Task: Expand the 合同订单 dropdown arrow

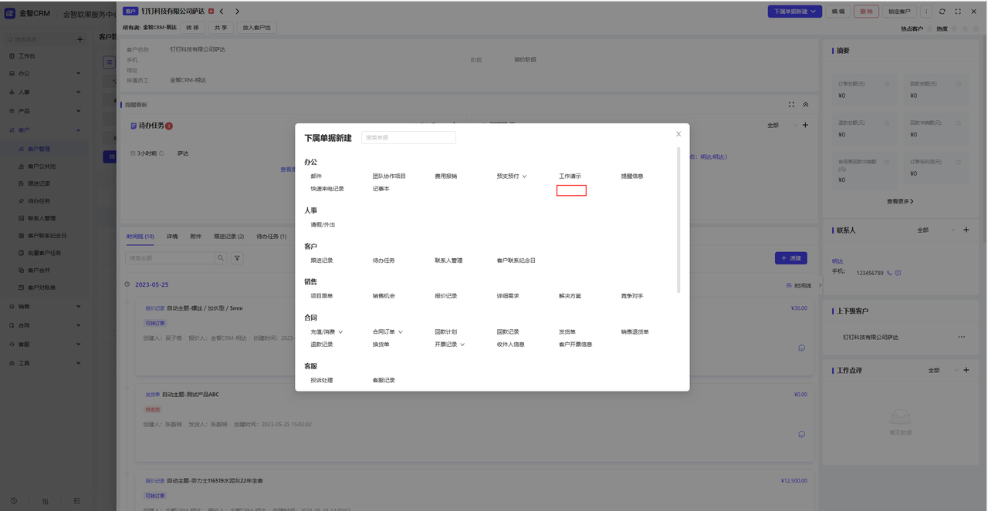Action: click(401, 332)
